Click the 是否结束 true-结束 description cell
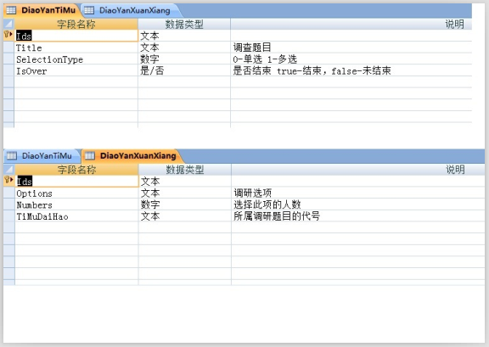489x347 pixels. 351,70
